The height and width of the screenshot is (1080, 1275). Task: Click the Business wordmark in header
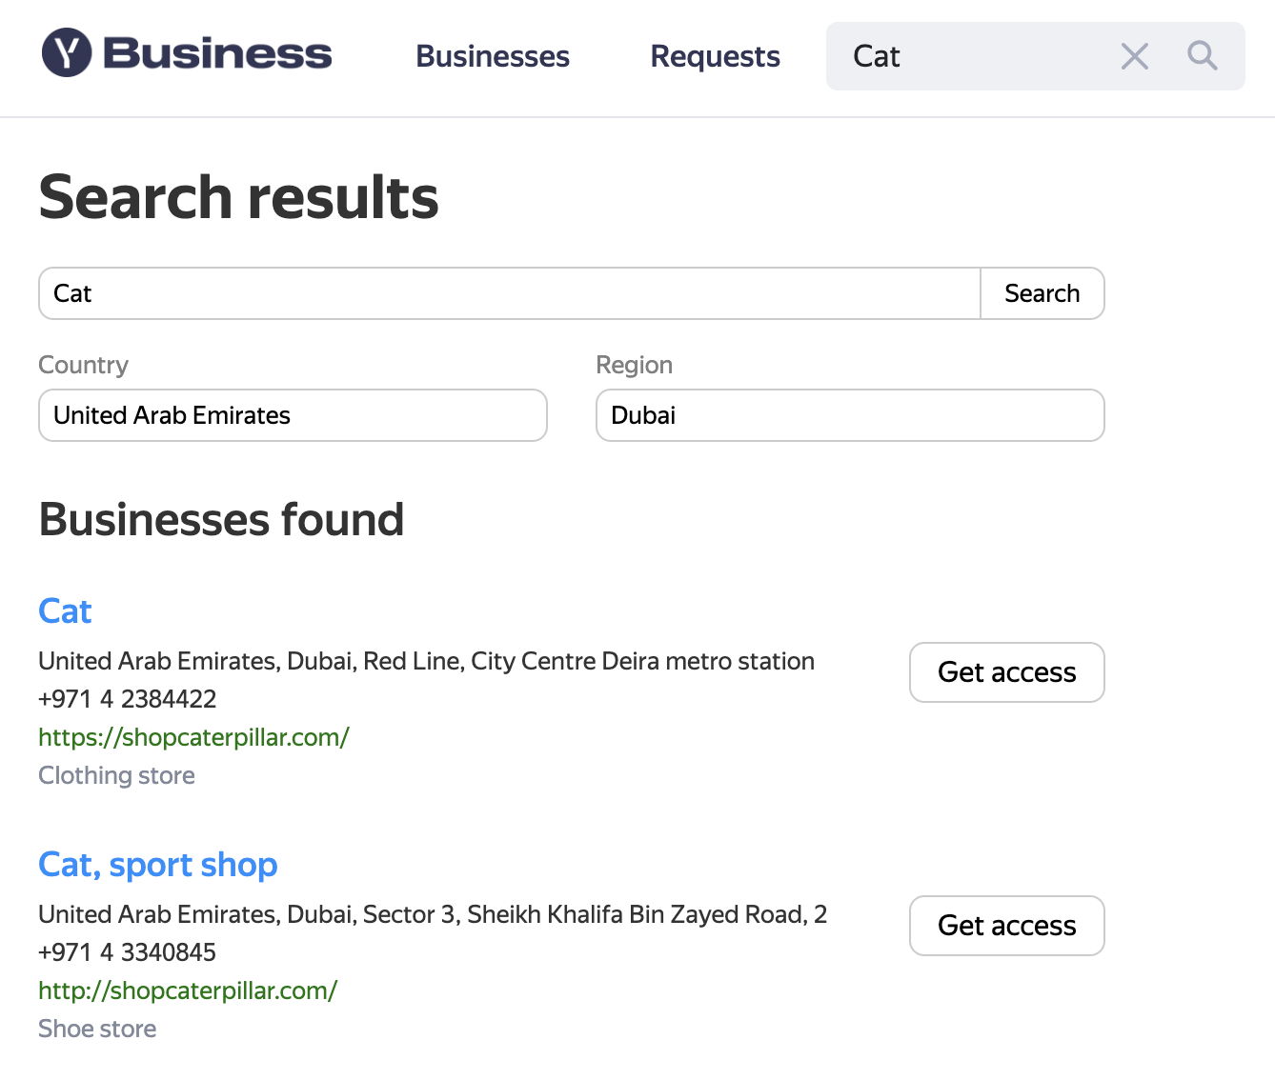tap(217, 54)
